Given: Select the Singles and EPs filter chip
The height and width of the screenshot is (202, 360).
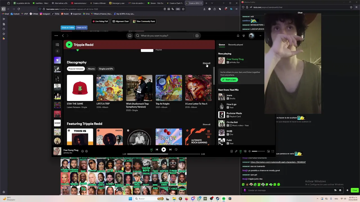Looking at the screenshot, I should coord(106,69).
